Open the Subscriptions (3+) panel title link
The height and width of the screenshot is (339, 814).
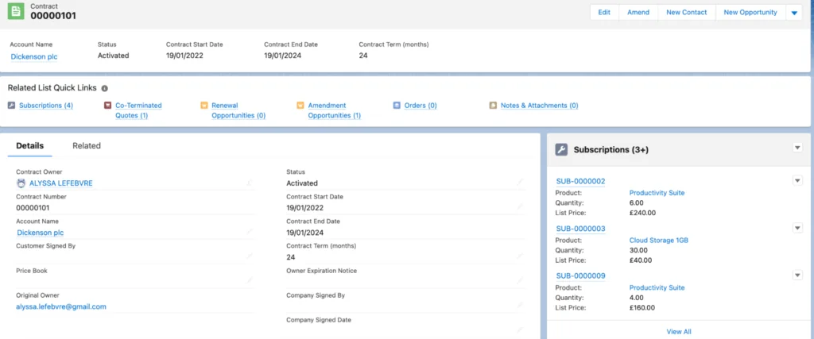pyautogui.click(x=611, y=150)
